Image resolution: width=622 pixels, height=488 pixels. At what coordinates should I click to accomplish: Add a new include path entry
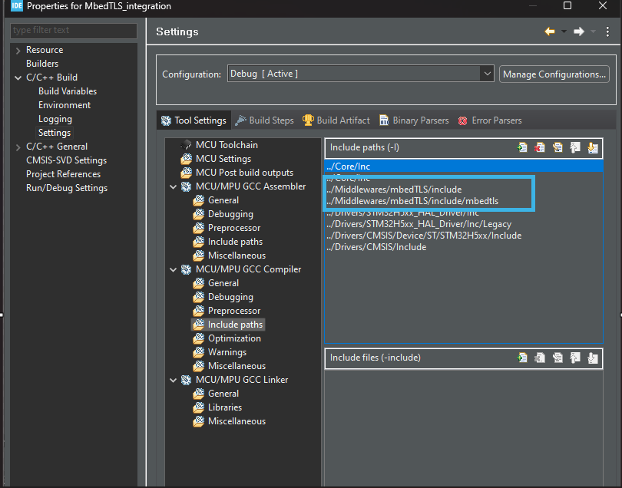(x=523, y=147)
